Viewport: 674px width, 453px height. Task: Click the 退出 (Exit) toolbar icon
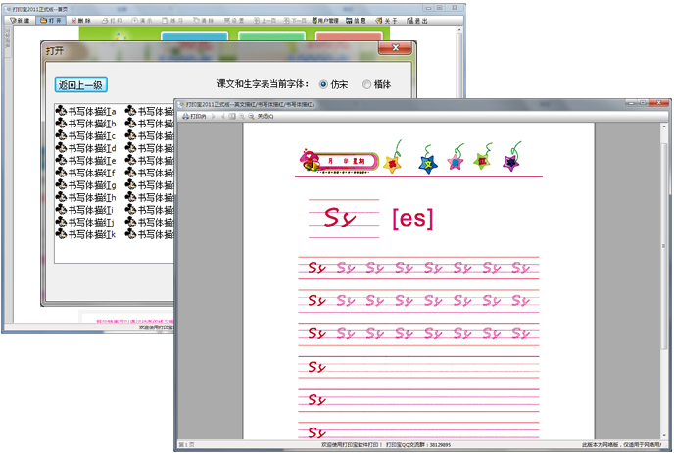[x=418, y=20]
